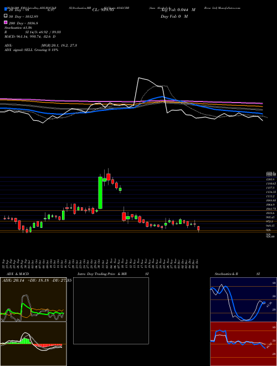Click the MACD values line in header
Screen dimensions: 277x366
30,37
